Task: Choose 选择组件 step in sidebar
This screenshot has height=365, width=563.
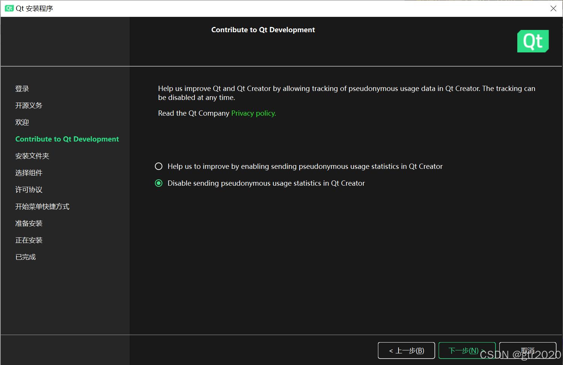Action: pos(29,173)
